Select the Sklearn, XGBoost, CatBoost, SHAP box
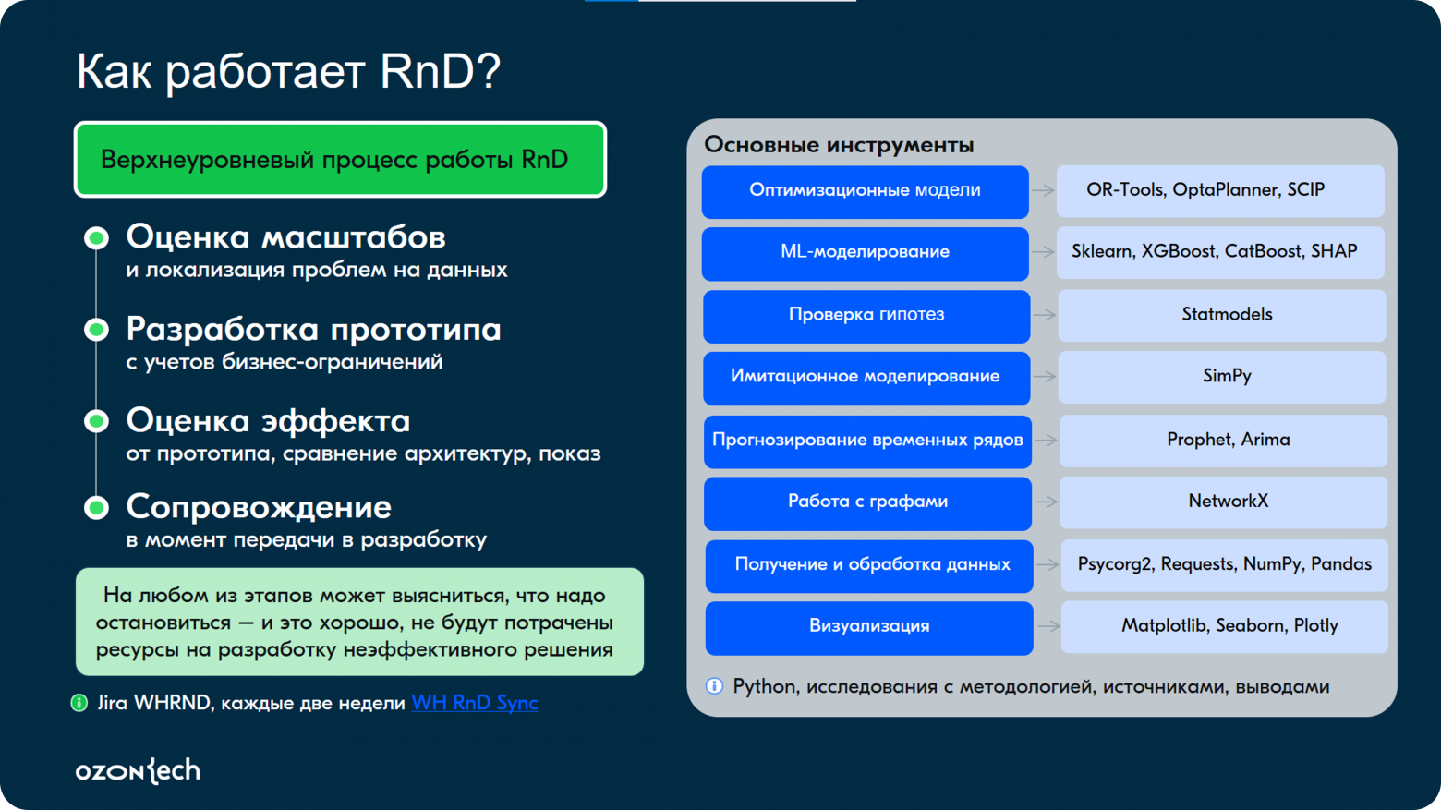Viewport: 1441px width, 810px height. pyautogui.click(x=1220, y=252)
